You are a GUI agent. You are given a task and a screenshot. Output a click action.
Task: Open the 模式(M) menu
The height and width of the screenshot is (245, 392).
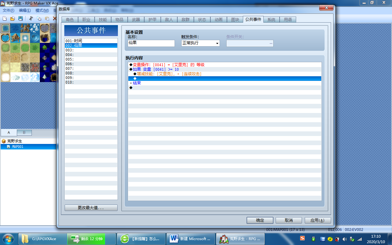tap(42, 10)
